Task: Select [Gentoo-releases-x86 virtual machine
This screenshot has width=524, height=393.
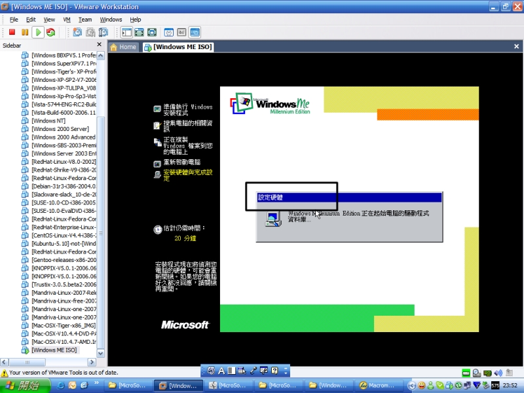Action: 64,260
